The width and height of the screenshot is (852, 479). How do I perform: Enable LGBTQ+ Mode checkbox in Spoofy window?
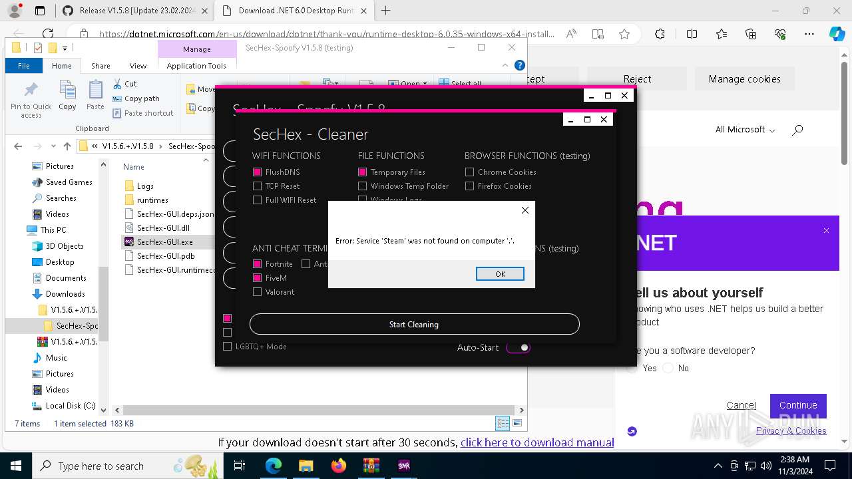click(x=228, y=347)
